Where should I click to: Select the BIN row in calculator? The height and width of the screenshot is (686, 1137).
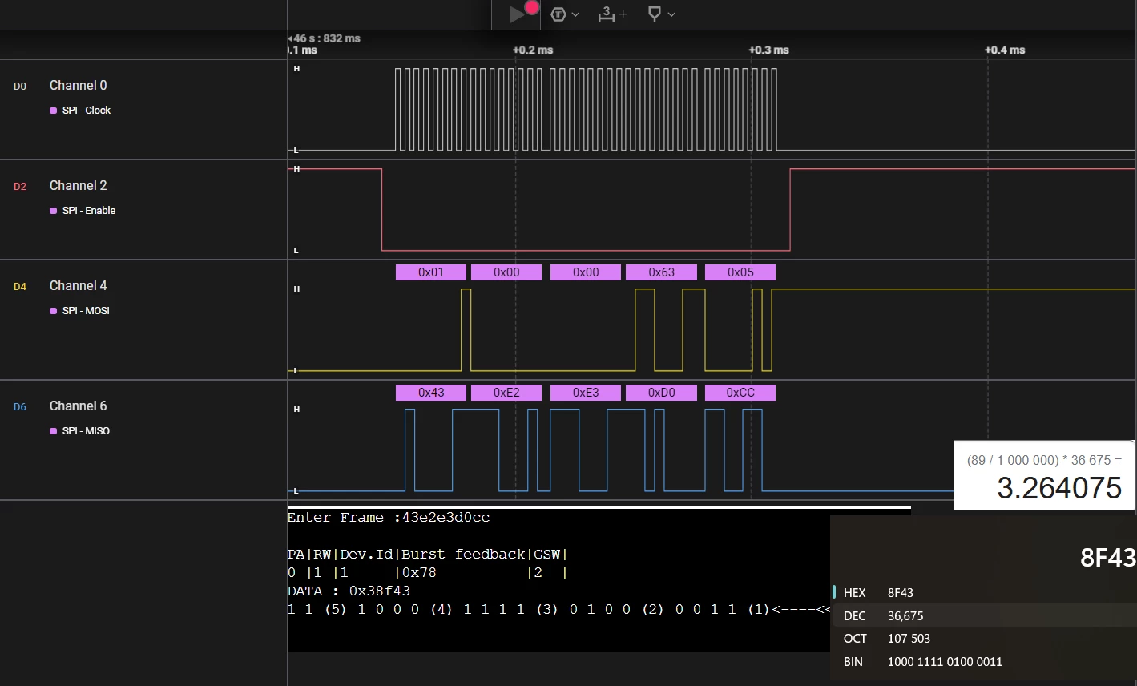tap(984, 662)
